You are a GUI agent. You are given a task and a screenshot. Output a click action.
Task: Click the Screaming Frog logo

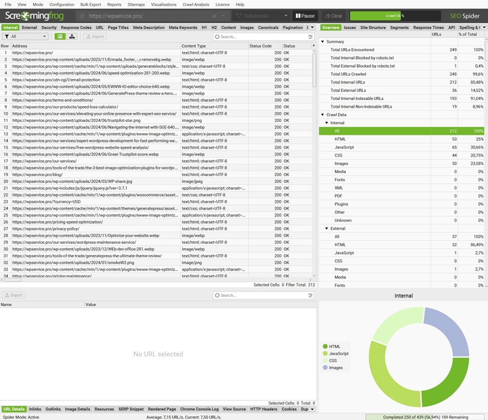37,16
